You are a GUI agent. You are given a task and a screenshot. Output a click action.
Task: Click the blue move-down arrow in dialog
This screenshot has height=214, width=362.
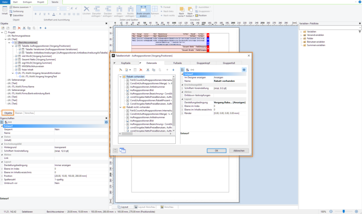tap(173, 70)
